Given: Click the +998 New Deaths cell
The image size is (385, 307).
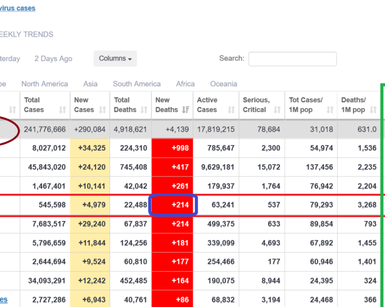Looking at the screenshot, I should pos(172,148).
